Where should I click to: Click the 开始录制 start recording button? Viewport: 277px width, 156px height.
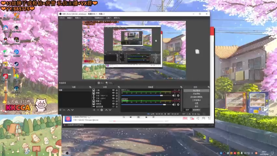click(196, 94)
